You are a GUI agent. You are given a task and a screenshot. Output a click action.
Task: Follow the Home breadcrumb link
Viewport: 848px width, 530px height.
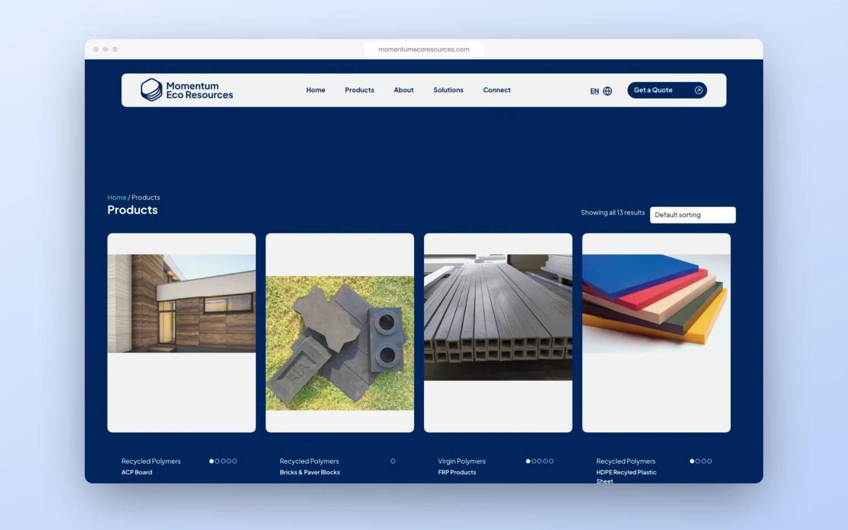[x=116, y=197]
